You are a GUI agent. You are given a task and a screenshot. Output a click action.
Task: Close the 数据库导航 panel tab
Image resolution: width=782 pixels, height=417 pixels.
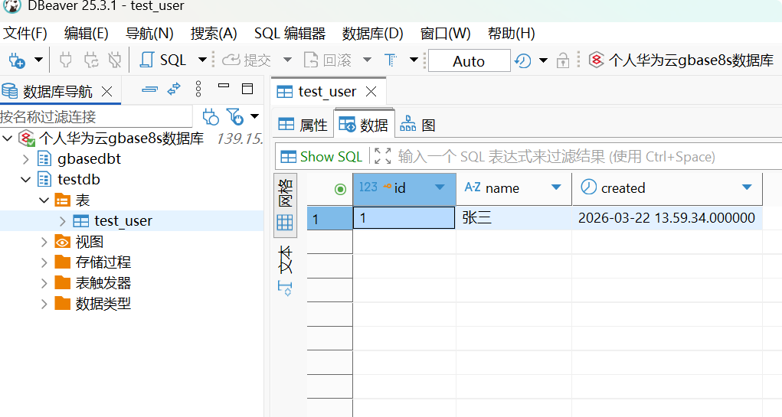point(106,92)
